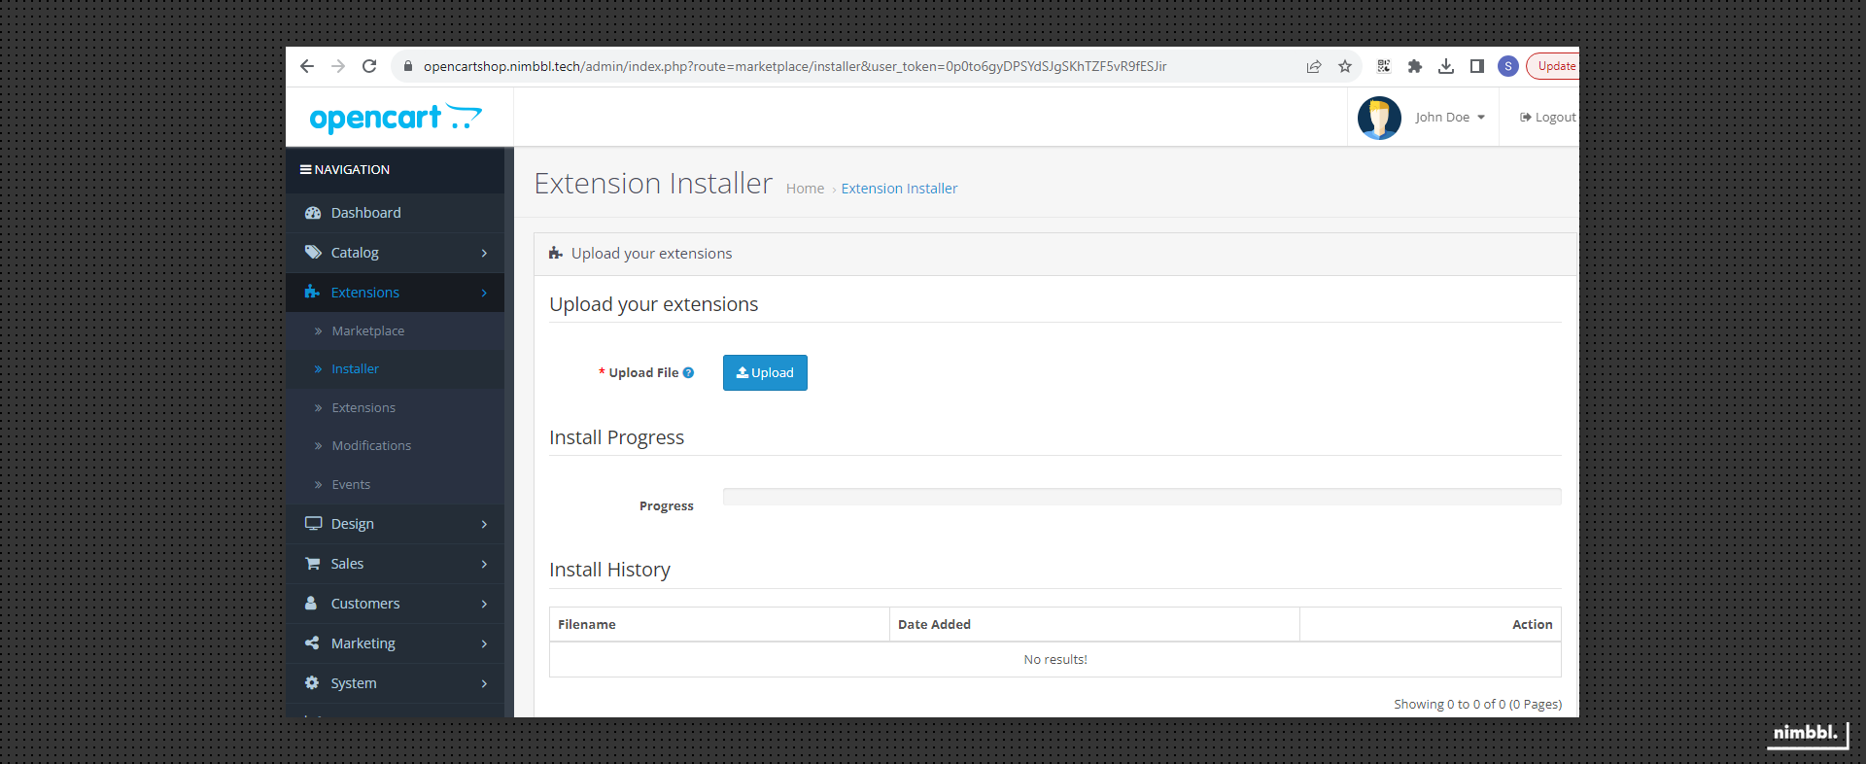
Task: Click puzzle icon in panel heading
Action: click(x=556, y=253)
